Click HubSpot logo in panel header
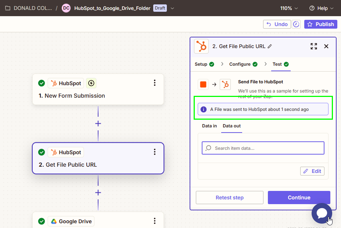This screenshot has width=341, height=228. coord(201,46)
